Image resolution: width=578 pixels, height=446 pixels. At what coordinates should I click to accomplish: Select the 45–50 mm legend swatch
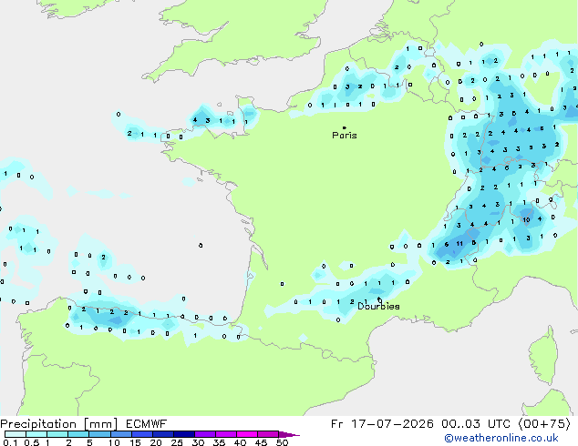268,434
